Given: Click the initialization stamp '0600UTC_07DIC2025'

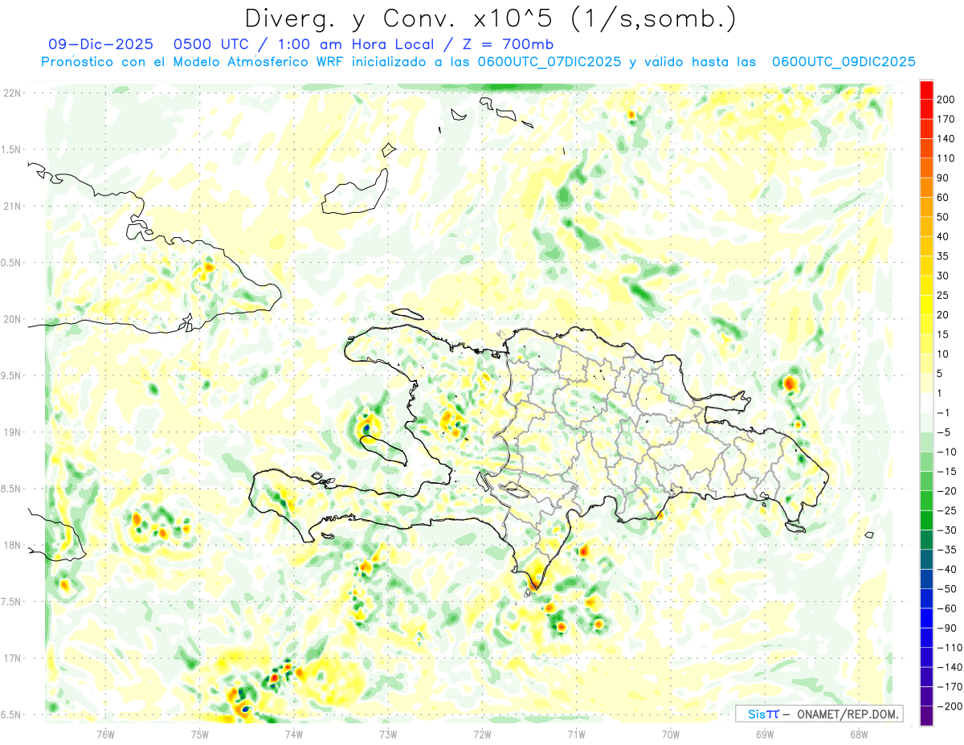Looking at the screenshot, I should click(x=549, y=62).
